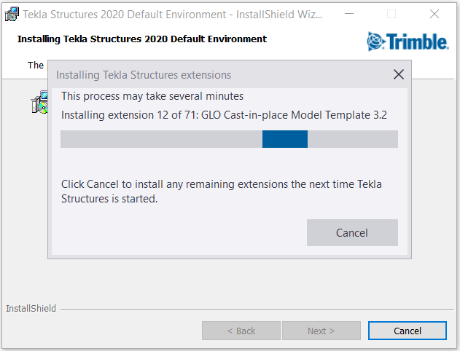Click the disabled Back button
This screenshot has height=351, width=460.
click(x=241, y=331)
